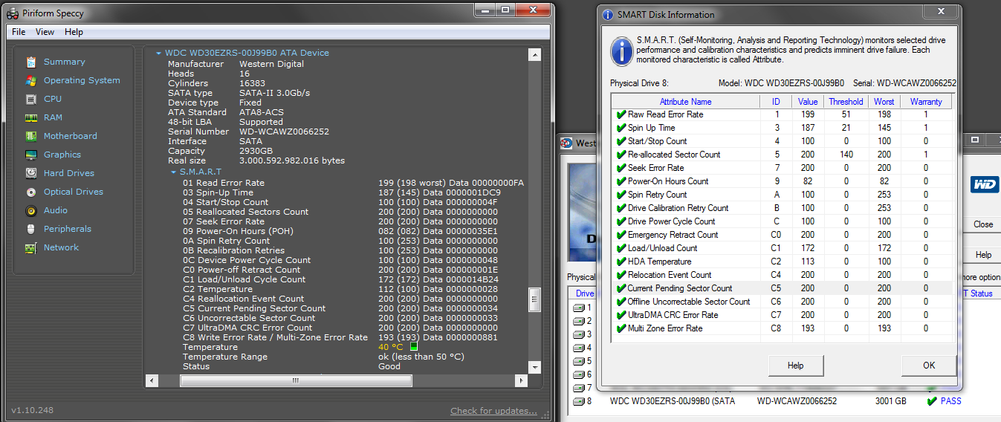Screen dimensions: 1001x422
Task: Collapse the S.M.A.R.T section in Speccy
Action: pyautogui.click(x=173, y=172)
